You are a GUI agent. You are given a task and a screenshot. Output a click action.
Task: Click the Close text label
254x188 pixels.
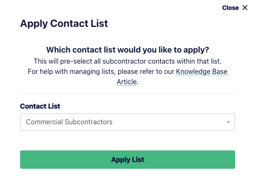[x=231, y=8]
